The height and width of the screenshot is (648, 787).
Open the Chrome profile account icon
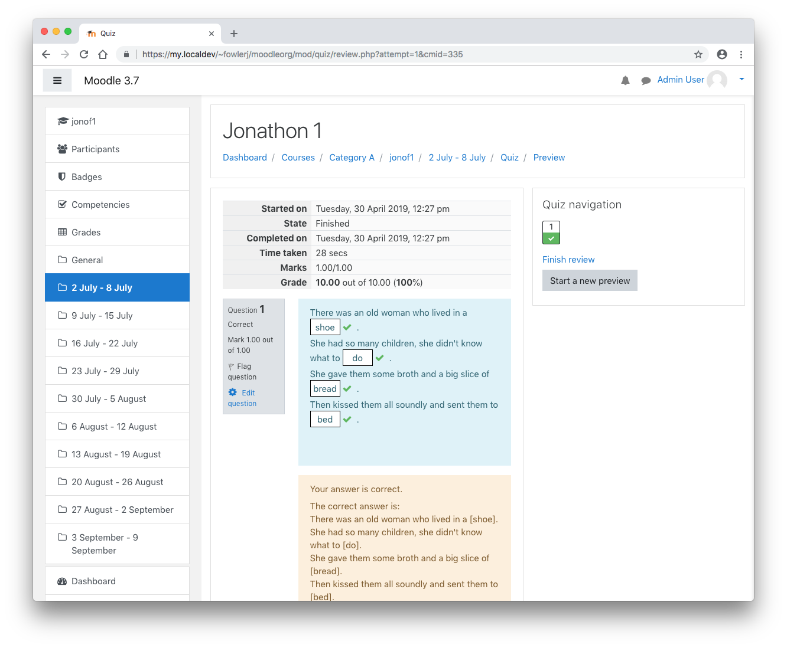coord(722,54)
